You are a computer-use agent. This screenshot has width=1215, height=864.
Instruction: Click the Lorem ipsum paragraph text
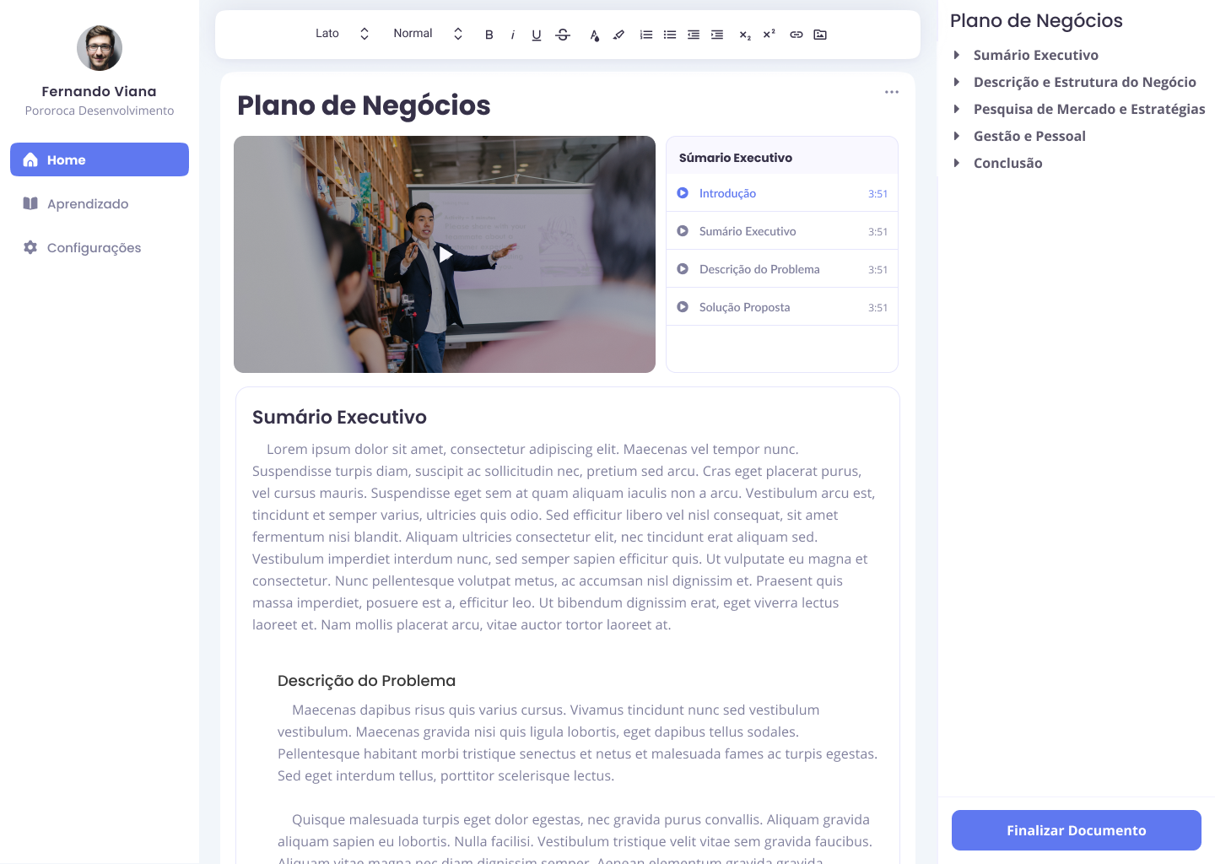coord(564,537)
